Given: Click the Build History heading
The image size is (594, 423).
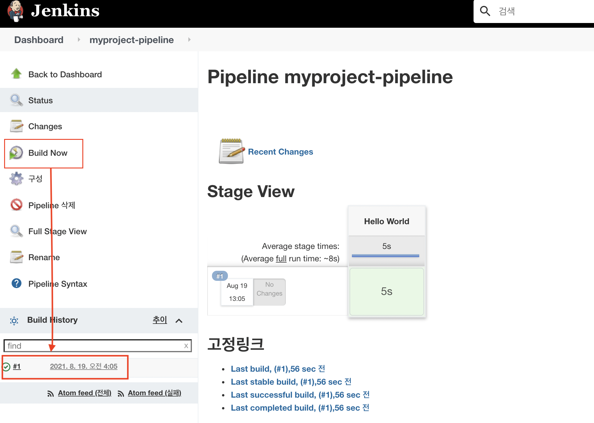Looking at the screenshot, I should pyautogui.click(x=52, y=320).
